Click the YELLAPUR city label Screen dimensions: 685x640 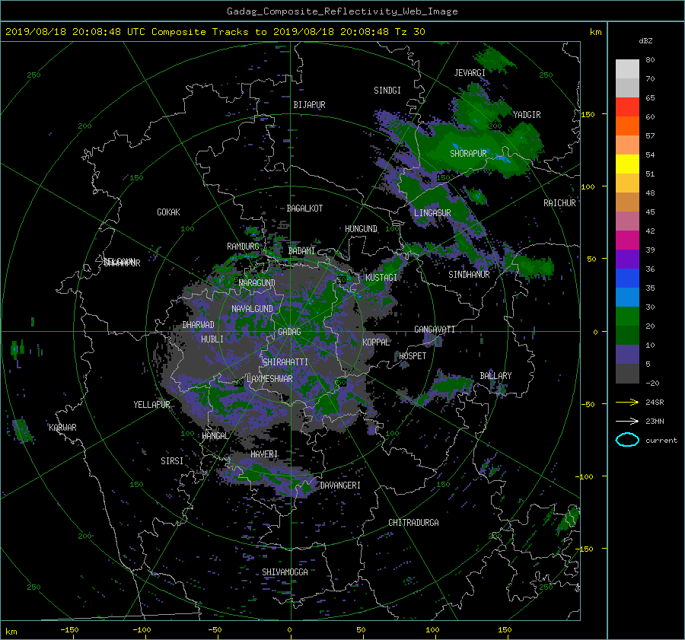click(x=151, y=405)
